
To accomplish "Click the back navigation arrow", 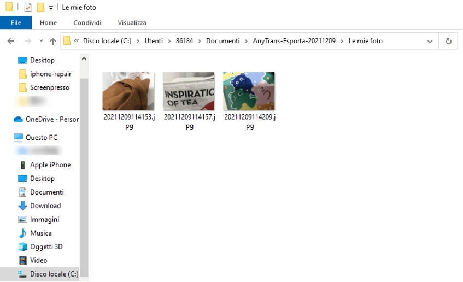I will click(x=11, y=41).
